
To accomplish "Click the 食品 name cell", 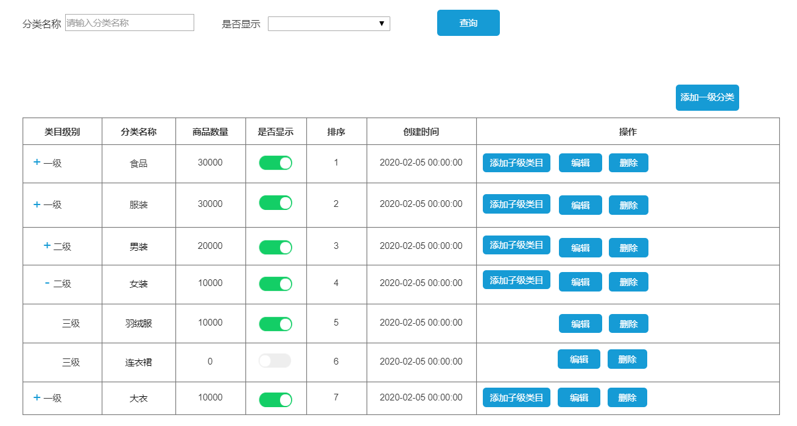I will pyautogui.click(x=139, y=164).
